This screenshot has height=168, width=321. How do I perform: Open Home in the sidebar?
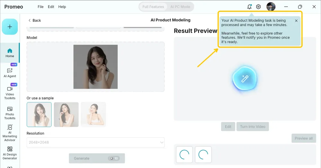point(10,53)
